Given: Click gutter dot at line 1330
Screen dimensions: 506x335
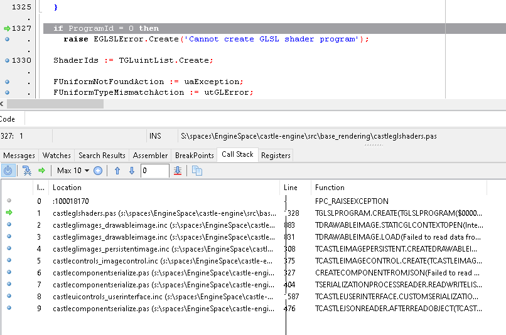Looking at the screenshot, I should point(7,60).
